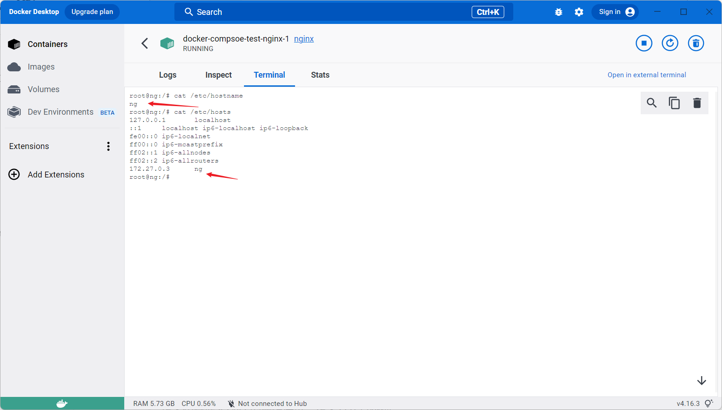Click the BETA badge
This screenshot has width=722, height=410.
[x=108, y=113]
